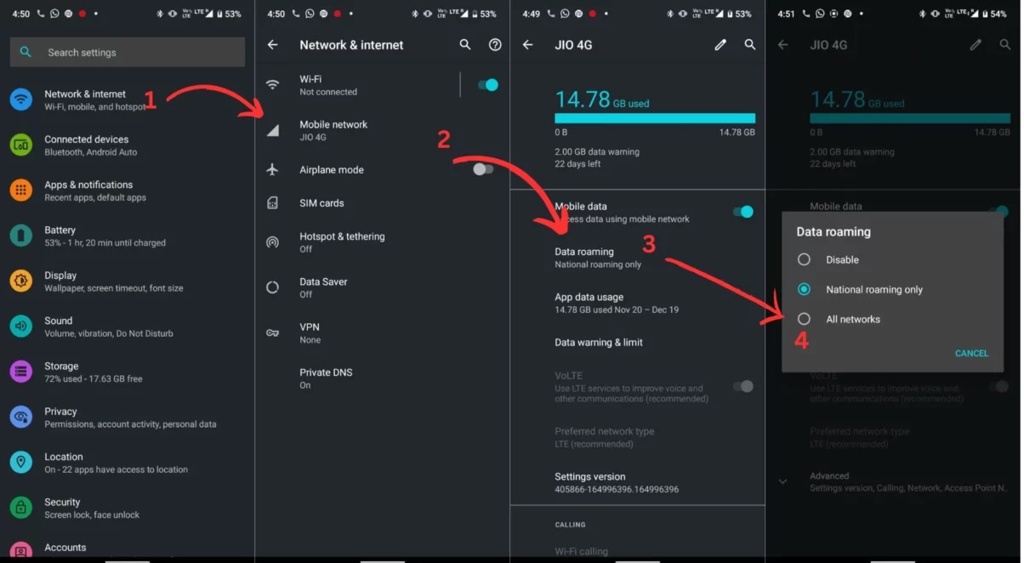Viewport: 1024px width, 563px height.
Task: Tap search on the undimmed JIO 4G screen
Action: [750, 45]
